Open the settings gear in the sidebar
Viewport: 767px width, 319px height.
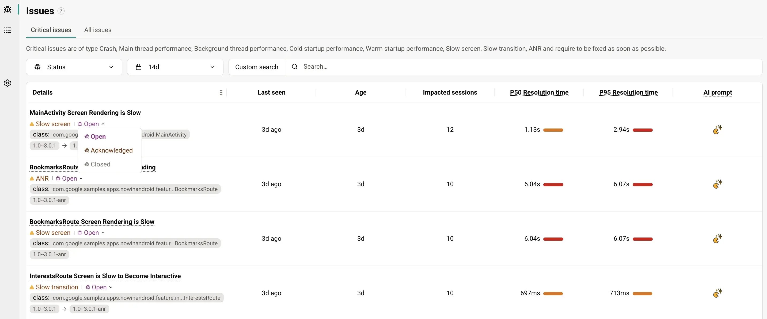pyautogui.click(x=7, y=83)
